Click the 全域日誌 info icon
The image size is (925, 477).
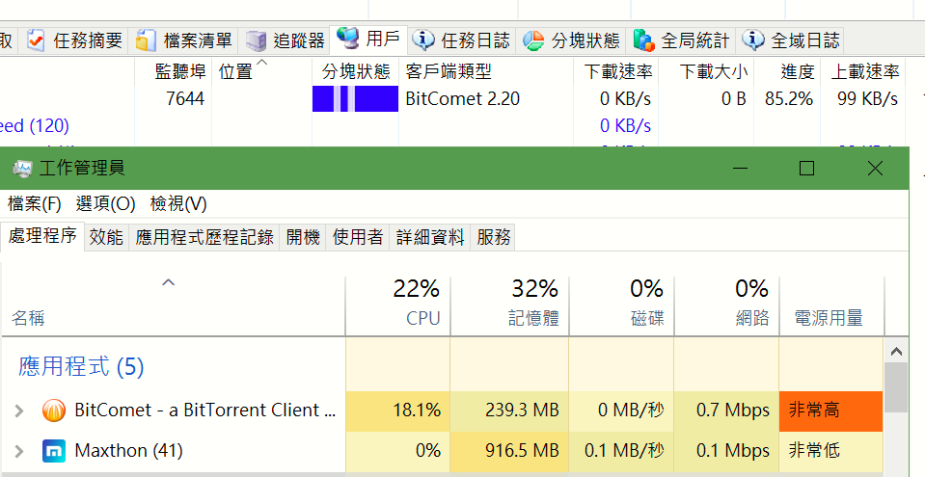tap(753, 40)
